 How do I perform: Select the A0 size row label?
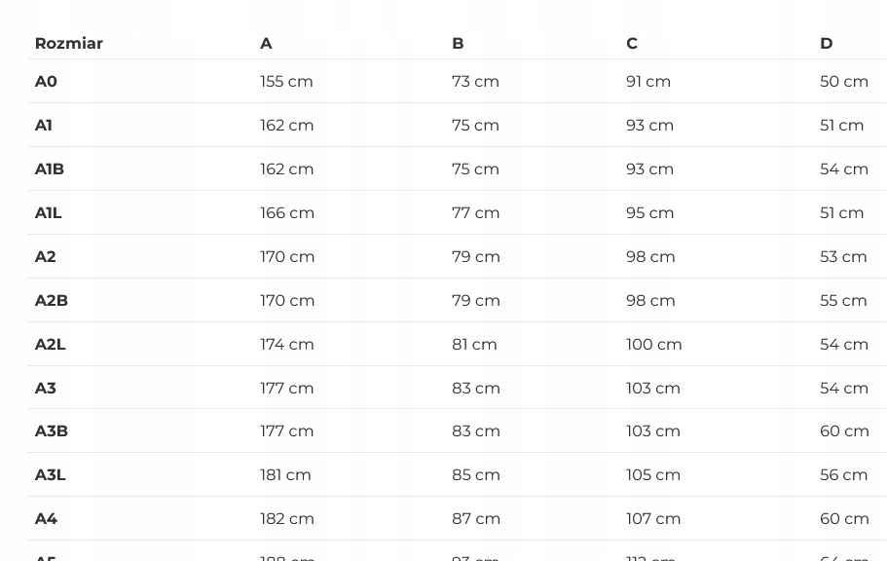pos(46,81)
